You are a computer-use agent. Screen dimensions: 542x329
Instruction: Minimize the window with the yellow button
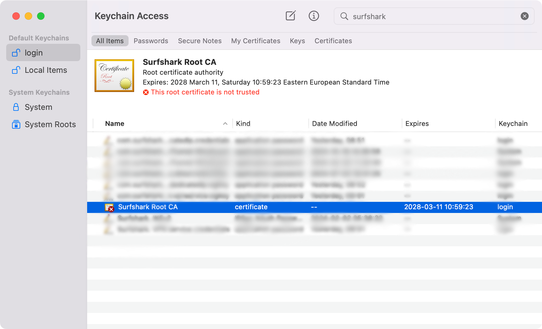(28, 16)
